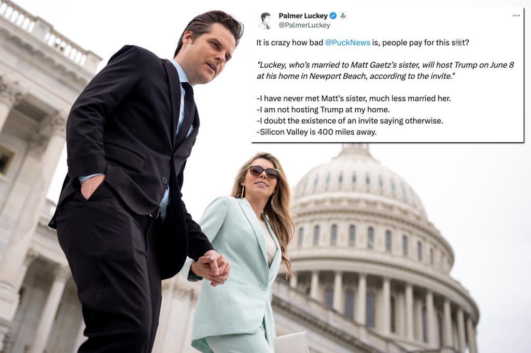This screenshot has width=531, height=353.
Task: Click the woman's sunglasses in the photo
Action: click(264, 172)
